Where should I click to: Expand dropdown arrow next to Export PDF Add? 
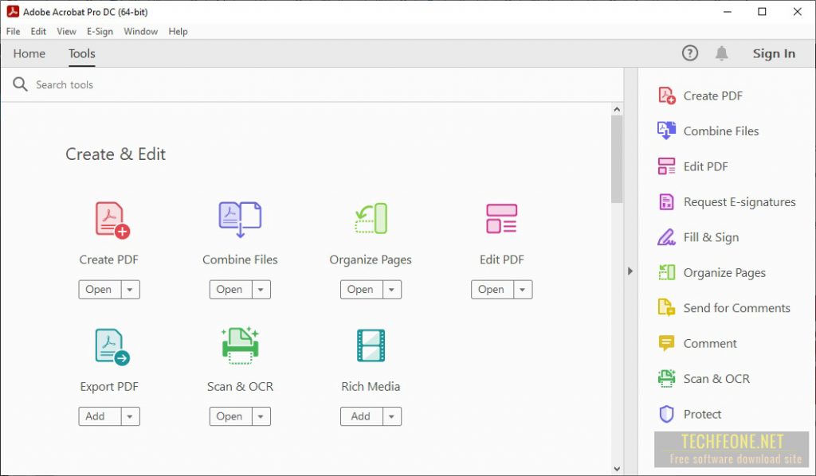pyautogui.click(x=131, y=416)
